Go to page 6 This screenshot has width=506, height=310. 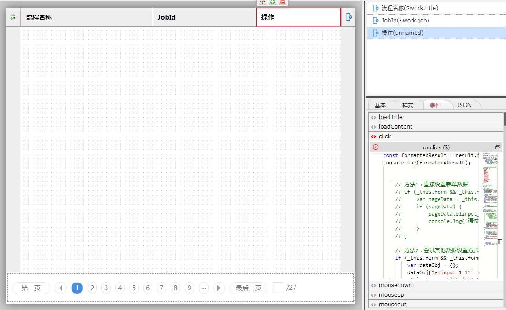click(x=148, y=288)
